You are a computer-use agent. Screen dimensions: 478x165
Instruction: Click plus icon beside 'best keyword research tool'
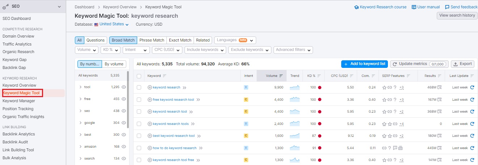pos(150,136)
